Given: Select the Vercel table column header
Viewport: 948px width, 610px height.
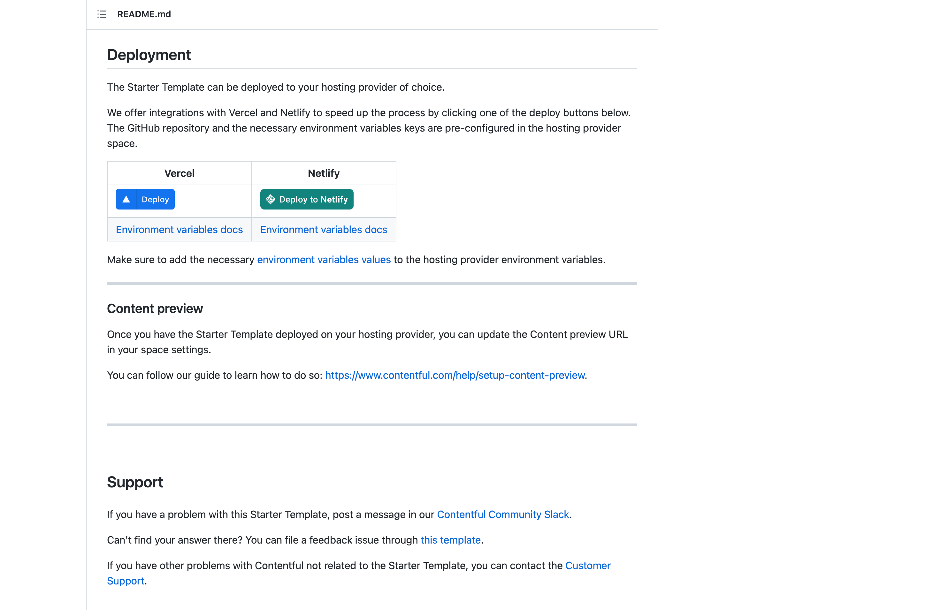Looking at the screenshot, I should click(180, 173).
